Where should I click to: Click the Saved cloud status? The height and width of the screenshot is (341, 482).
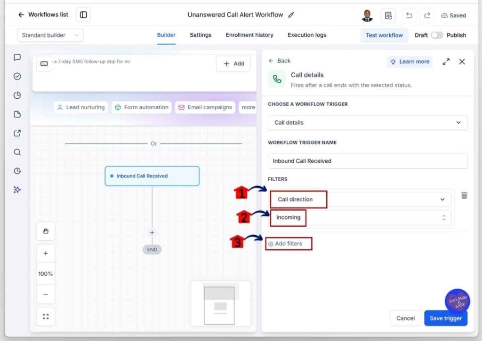click(x=454, y=16)
